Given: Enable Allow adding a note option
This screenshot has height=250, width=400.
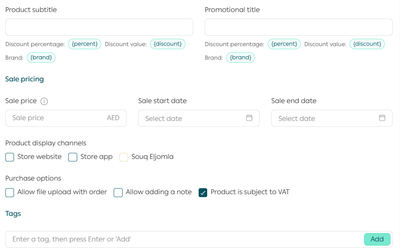Looking at the screenshot, I should (118, 192).
